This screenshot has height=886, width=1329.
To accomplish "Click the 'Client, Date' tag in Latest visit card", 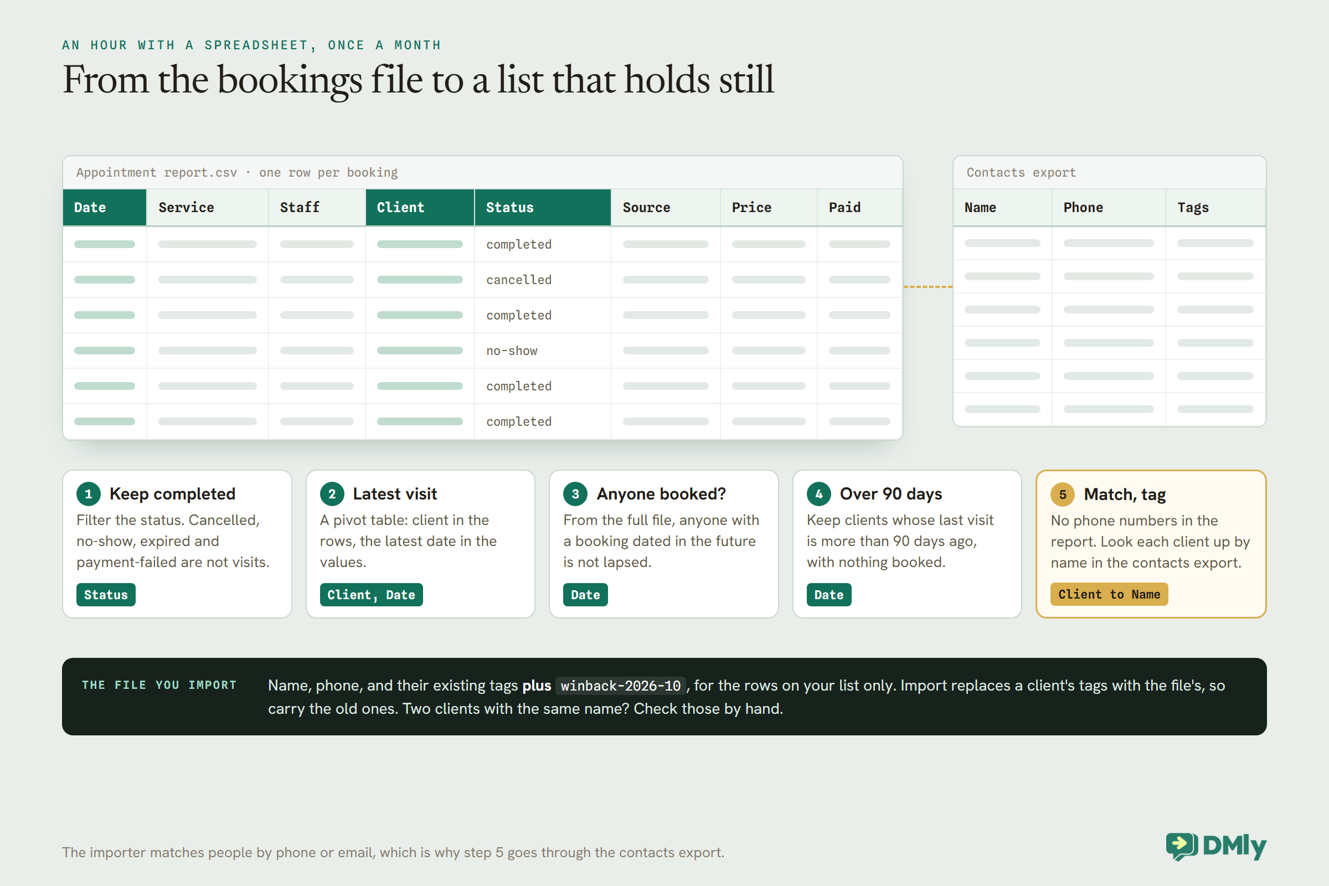I will (x=371, y=594).
